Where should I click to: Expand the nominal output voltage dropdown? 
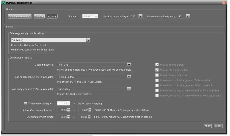tap(140, 16)
